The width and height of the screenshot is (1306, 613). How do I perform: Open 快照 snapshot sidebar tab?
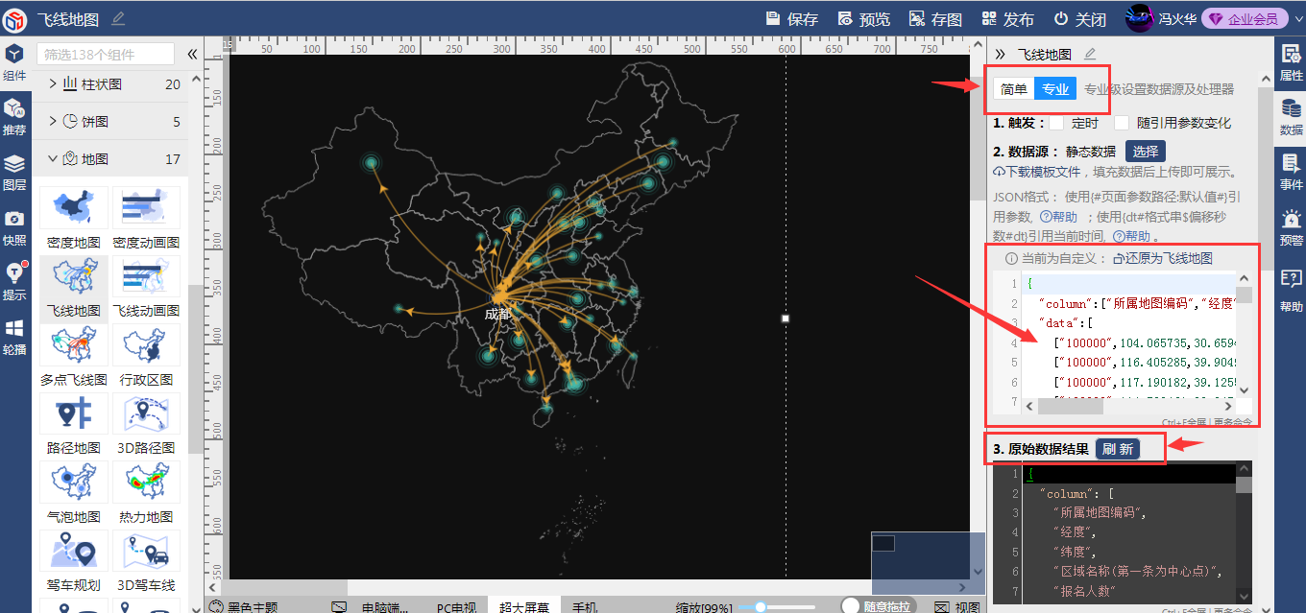click(x=14, y=228)
